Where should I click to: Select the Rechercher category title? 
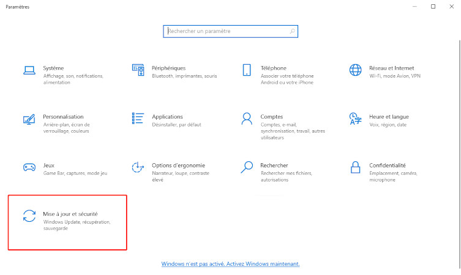(x=274, y=165)
